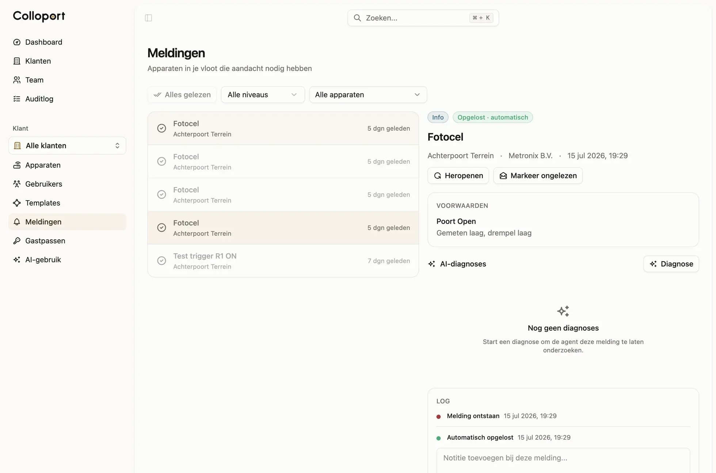This screenshot has height=473, width=716.
Task: Click the 7 dgn geleden timestamp
Action: pos(388,261)
